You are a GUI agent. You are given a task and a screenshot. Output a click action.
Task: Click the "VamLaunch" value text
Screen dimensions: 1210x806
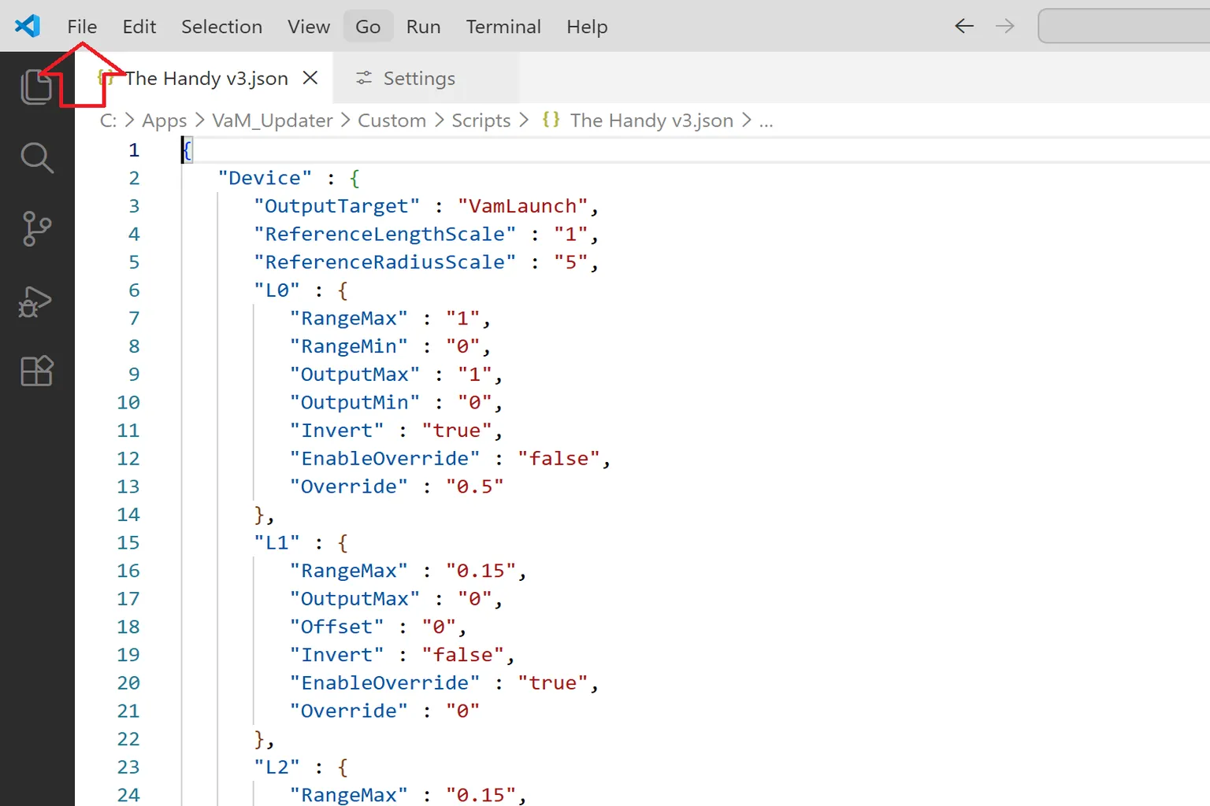pos(523,206)
